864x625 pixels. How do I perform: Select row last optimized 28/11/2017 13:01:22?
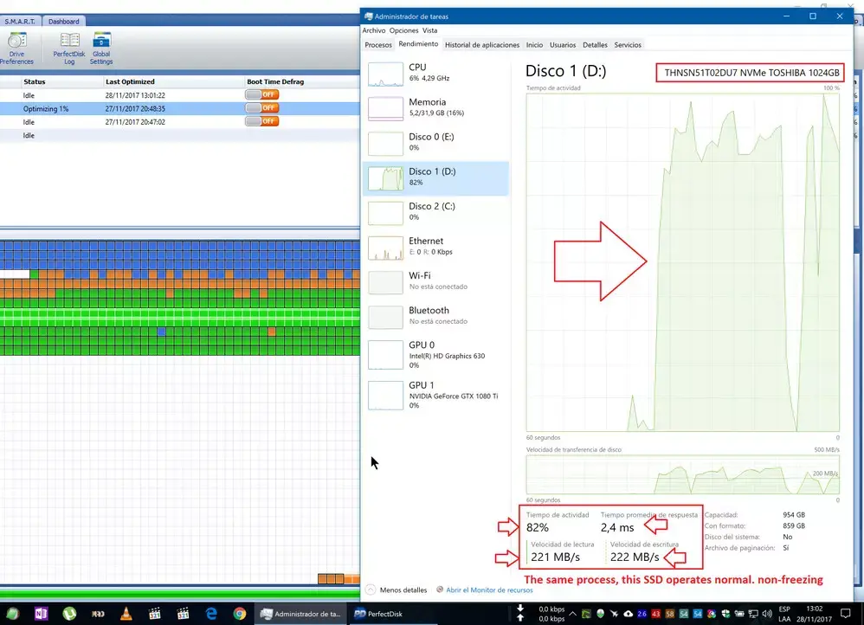(179, 95)
